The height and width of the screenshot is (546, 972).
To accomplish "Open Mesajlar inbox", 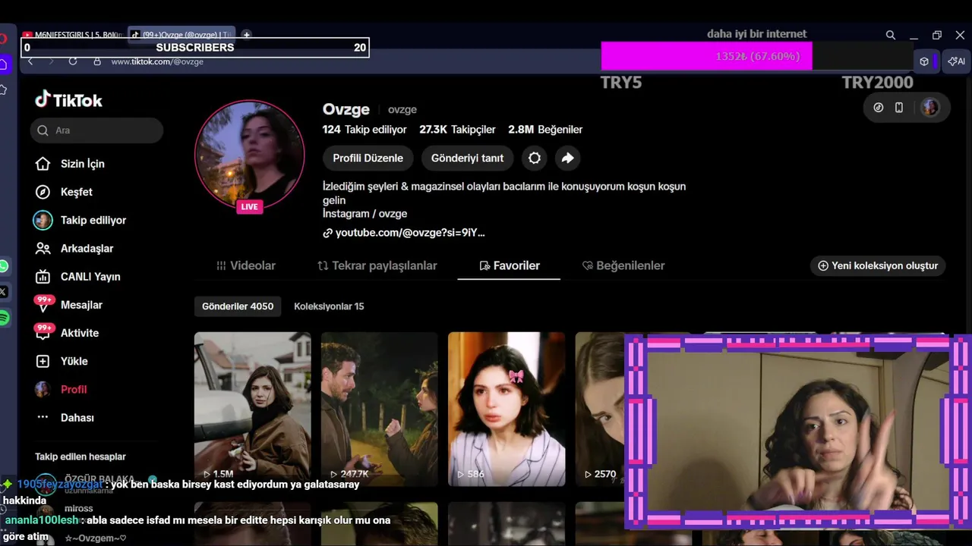I will 81,305.
